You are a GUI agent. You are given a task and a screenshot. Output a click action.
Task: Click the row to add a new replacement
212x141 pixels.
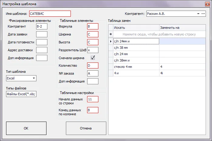[x=159, y=34]
